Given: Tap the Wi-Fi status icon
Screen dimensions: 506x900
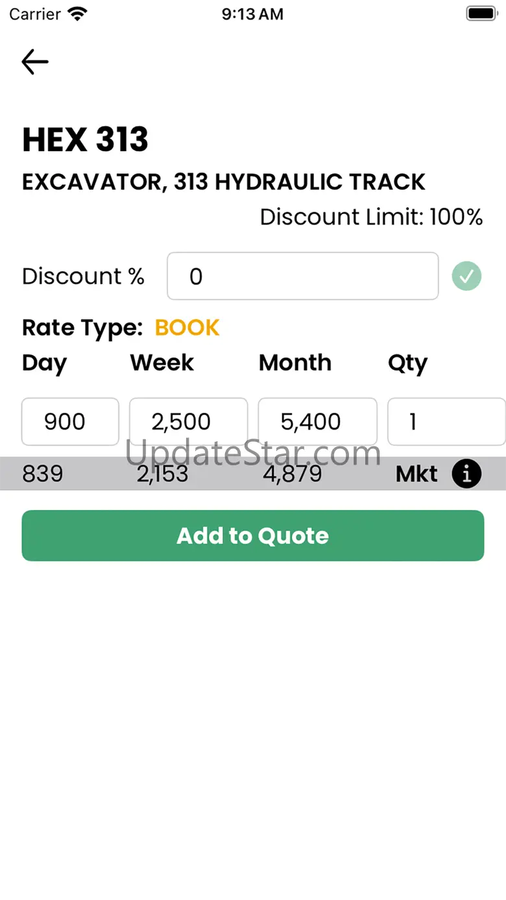Looking at the screenshot, I should coord(78,14).
